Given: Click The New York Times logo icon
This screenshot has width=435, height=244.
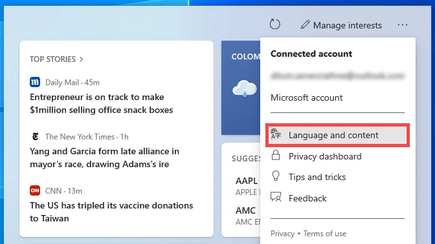Looking at the screenshot, I should [x=35, y=136].
